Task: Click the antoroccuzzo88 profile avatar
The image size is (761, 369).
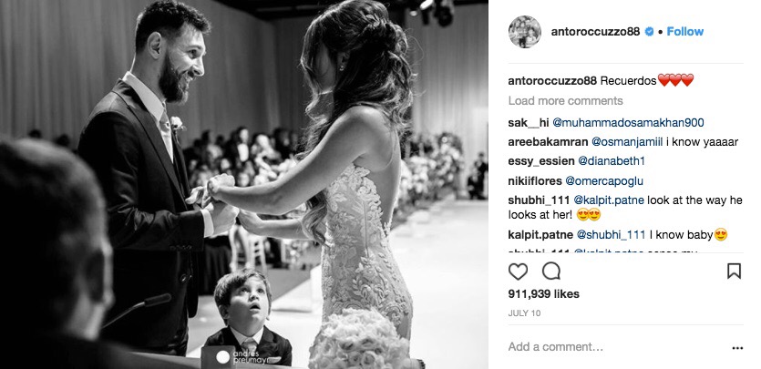Action: click(525, 32)
